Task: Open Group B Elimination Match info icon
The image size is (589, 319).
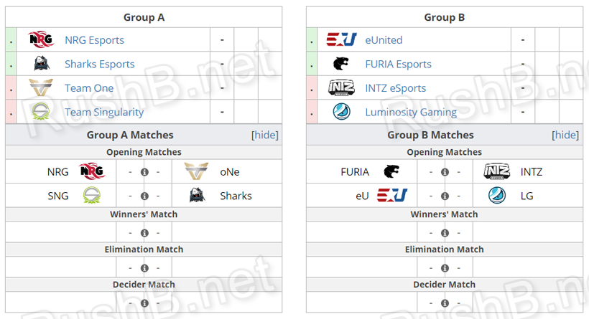Action: (445, 267)
